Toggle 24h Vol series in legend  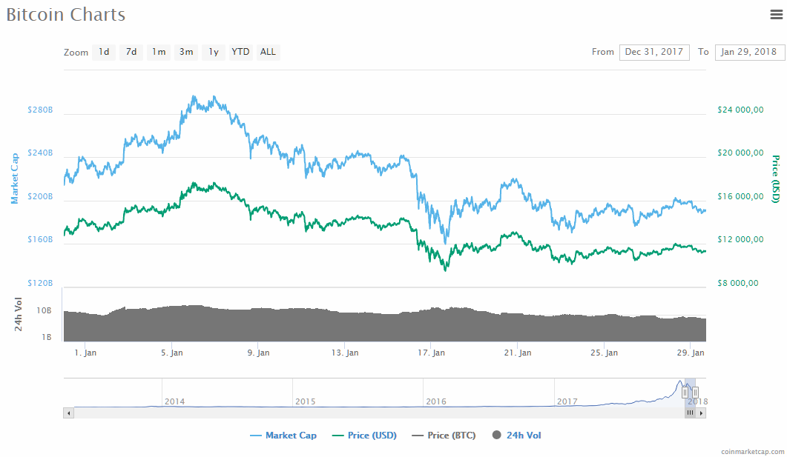517,436
